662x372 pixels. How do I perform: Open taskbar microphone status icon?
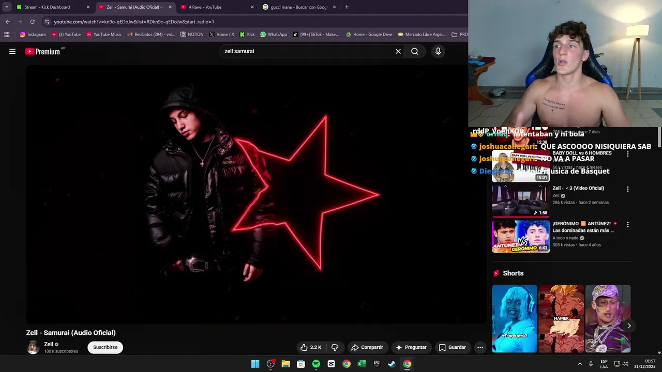[x=591, y=364]
